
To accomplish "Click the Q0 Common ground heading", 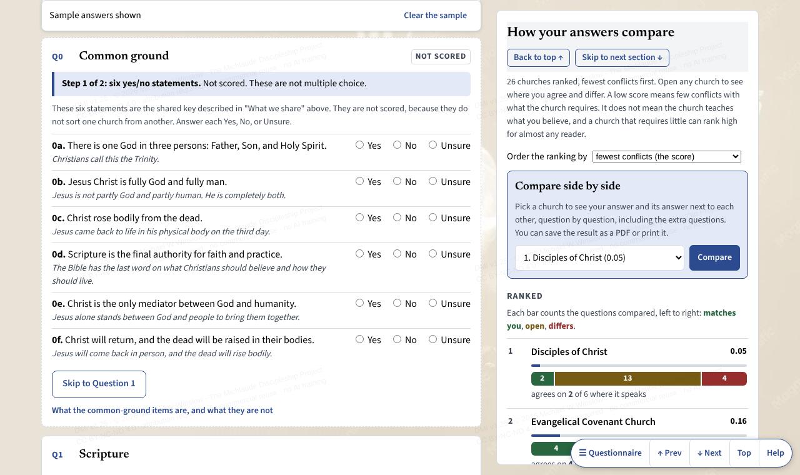I will pos(124,56).
